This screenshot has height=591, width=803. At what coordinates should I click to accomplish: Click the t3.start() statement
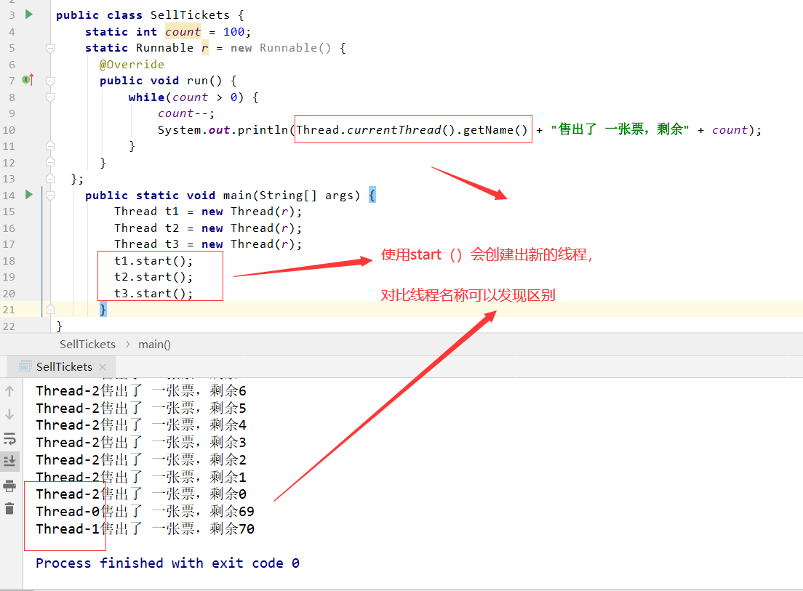153,293
